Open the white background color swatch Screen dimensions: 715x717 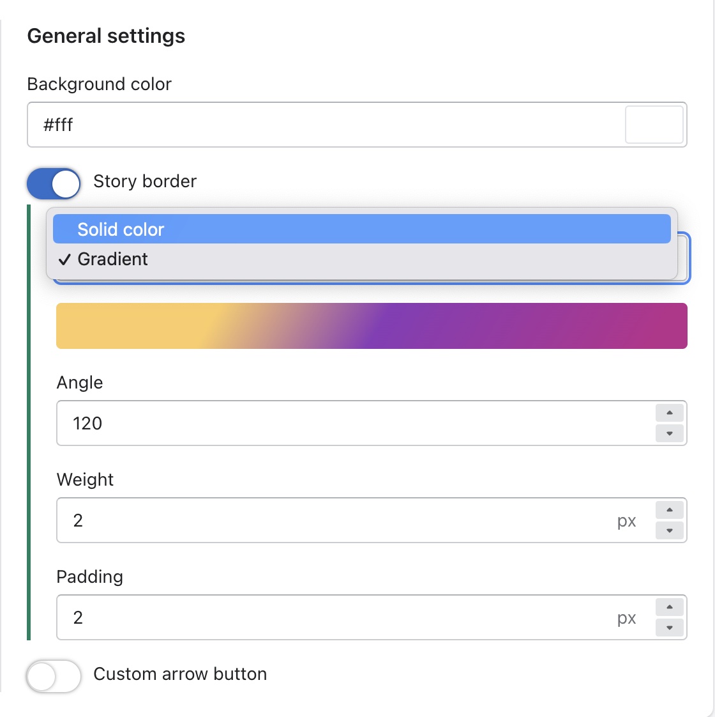(654, 125)
